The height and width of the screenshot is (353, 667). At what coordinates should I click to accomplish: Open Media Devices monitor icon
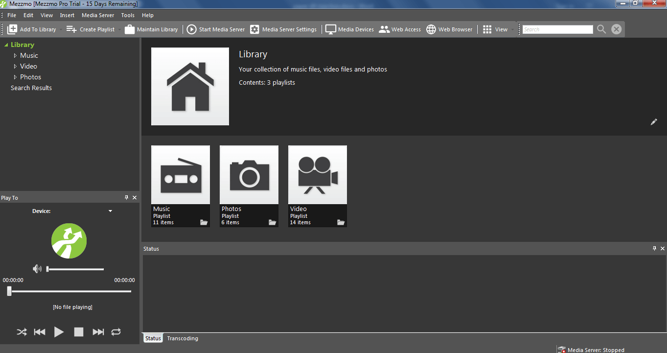click(331, 29)
